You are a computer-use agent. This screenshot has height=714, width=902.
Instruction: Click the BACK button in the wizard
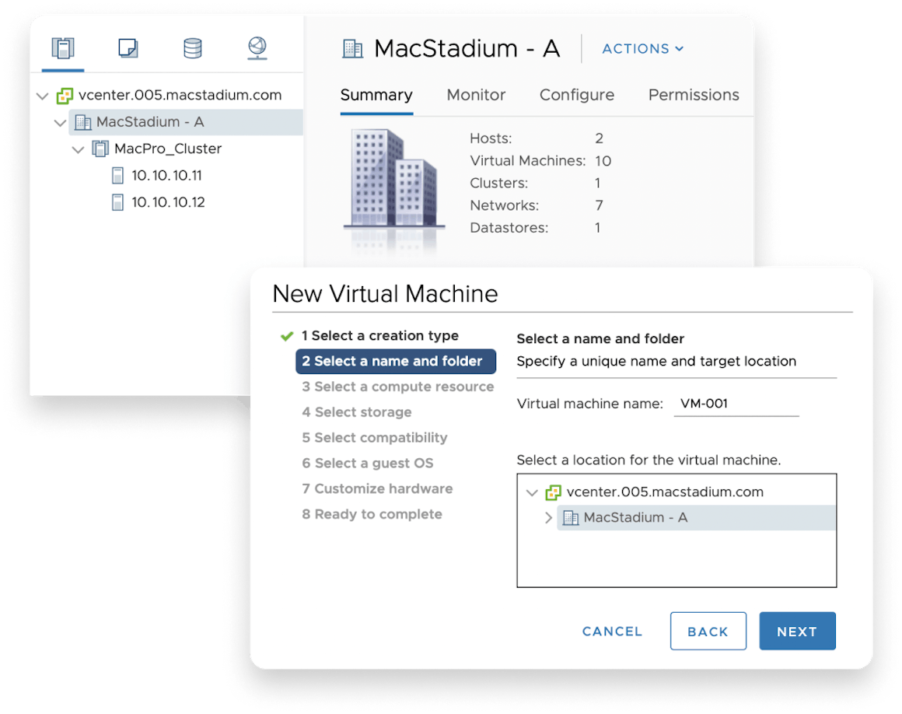click(x=708, y=631)
